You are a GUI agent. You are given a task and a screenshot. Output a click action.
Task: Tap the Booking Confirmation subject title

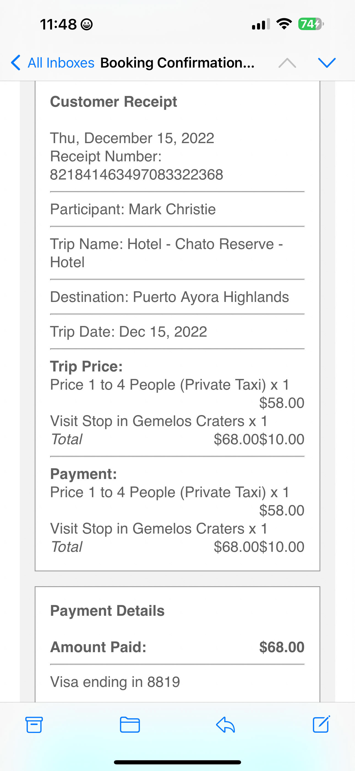pyautogui.click(x=177, y=63)
